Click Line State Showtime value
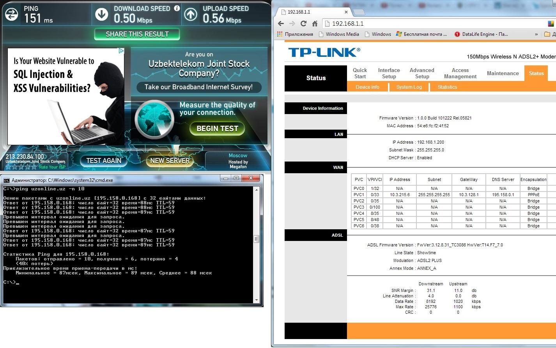 coord(427,253)
